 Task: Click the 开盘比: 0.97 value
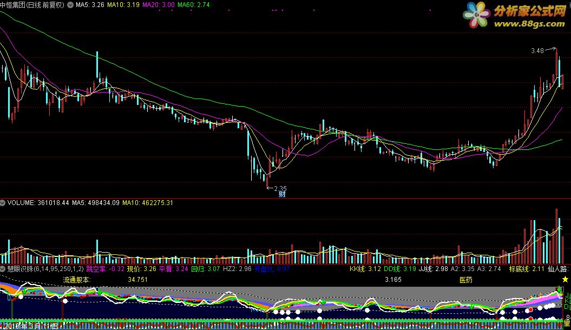pos(272,269)
